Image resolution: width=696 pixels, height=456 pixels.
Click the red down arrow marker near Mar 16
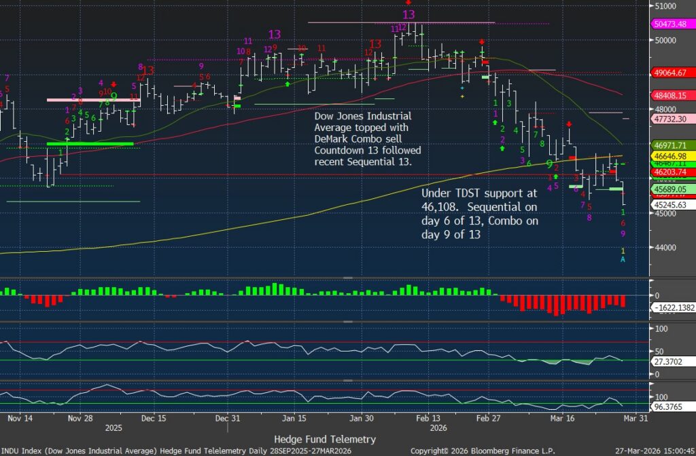[x=569, y=124]
